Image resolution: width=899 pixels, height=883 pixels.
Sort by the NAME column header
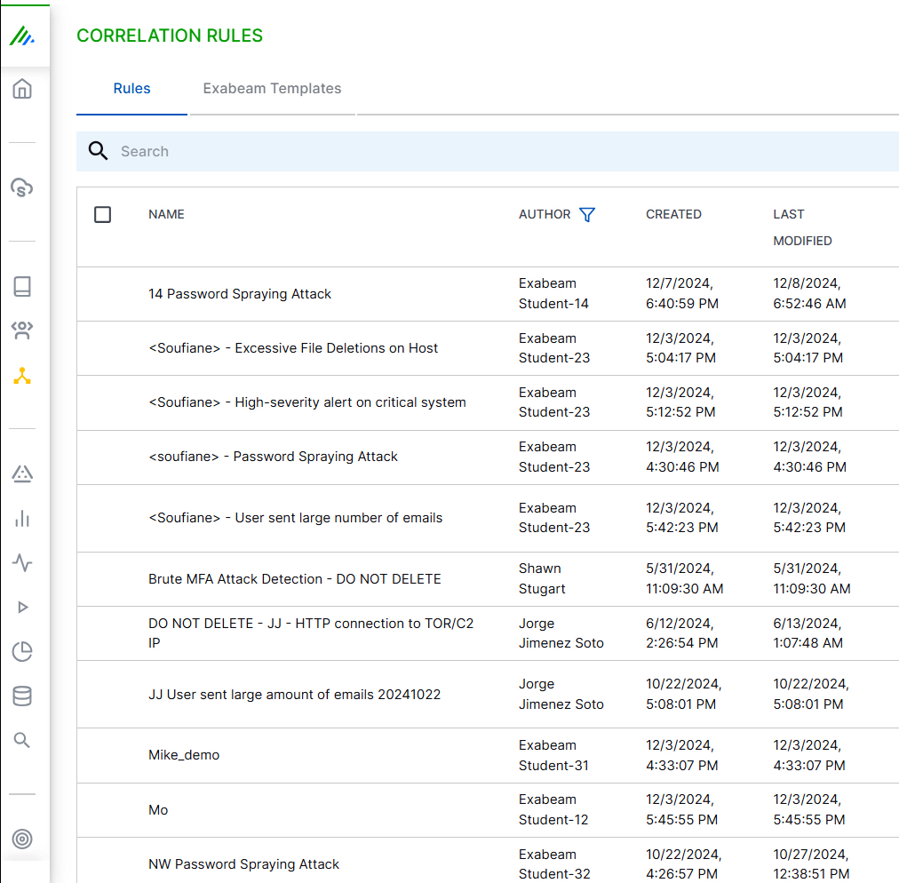point(166,214)
